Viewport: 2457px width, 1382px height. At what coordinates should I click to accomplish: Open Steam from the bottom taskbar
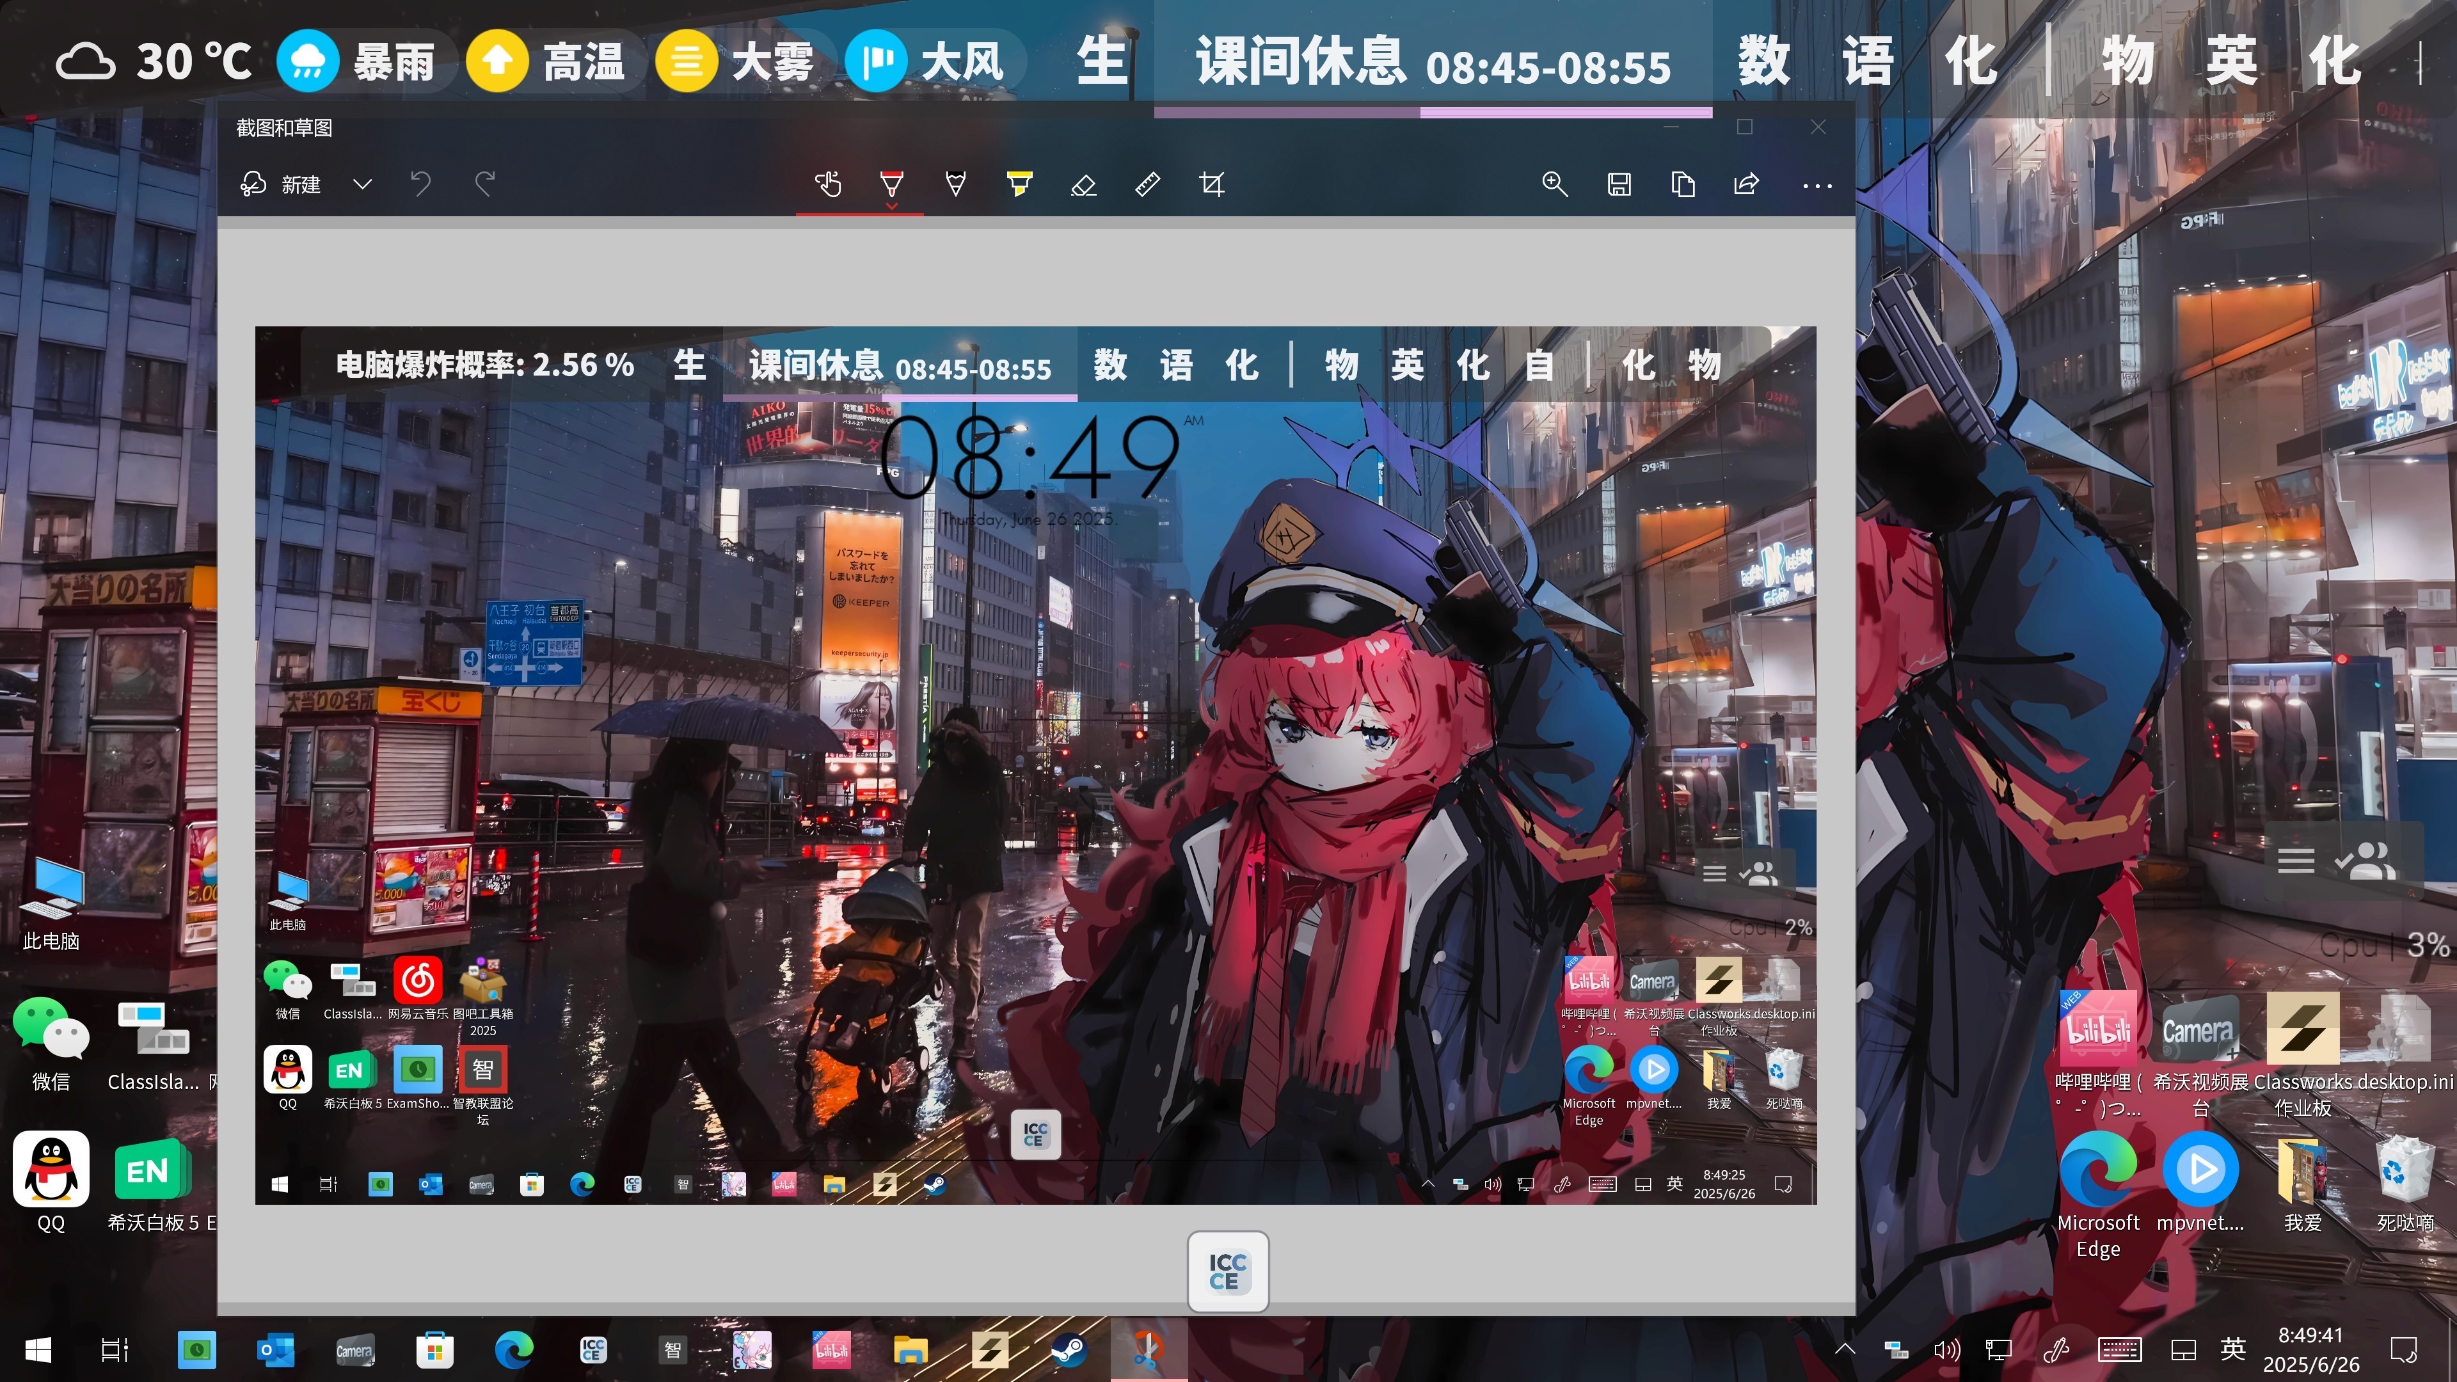(x=1069, y=1349)
